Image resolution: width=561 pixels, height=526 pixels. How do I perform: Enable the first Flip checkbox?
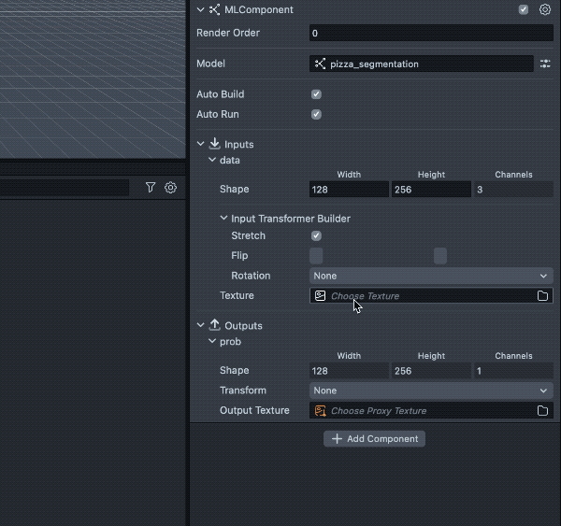[316, 256]
